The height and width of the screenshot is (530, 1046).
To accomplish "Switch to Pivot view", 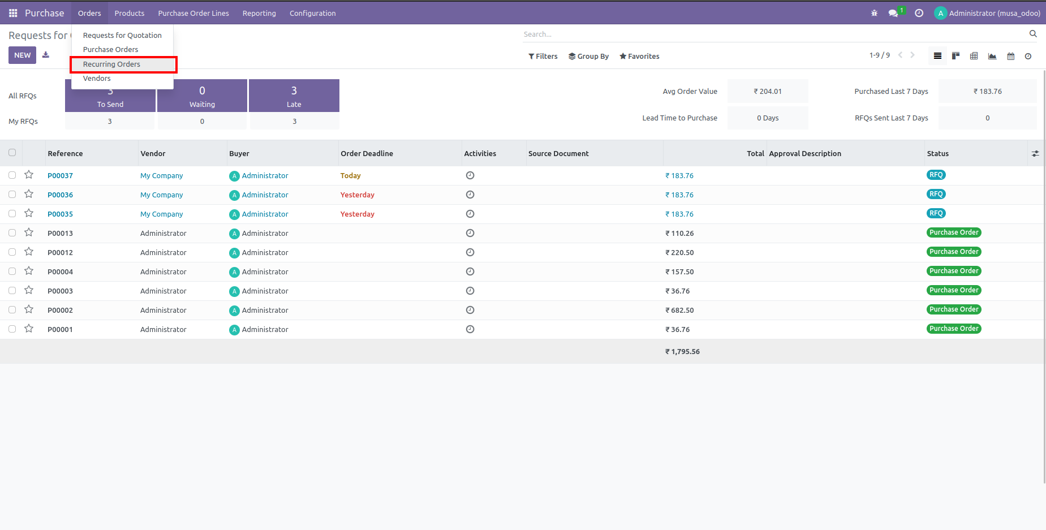I will pyautogui.click(x=974, y=56).
